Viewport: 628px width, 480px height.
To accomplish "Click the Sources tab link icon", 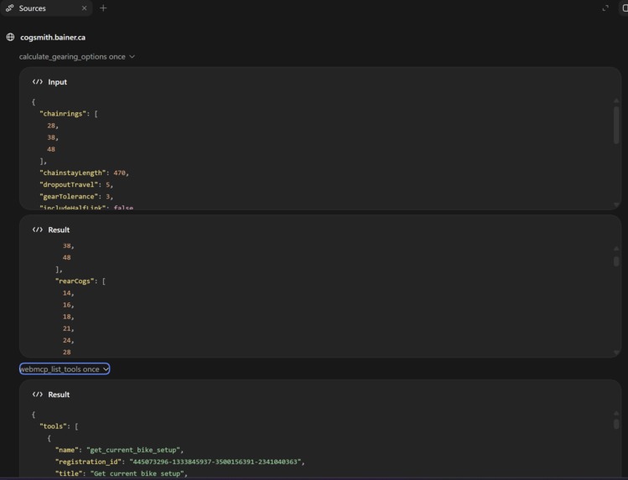I will tap(9, 8).
